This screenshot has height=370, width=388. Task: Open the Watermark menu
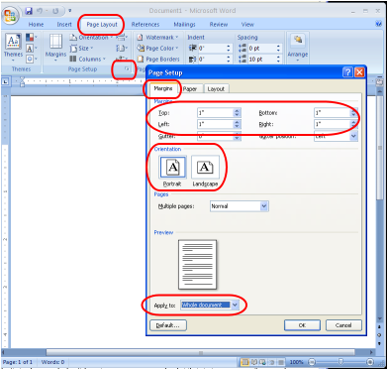(157, 38)
